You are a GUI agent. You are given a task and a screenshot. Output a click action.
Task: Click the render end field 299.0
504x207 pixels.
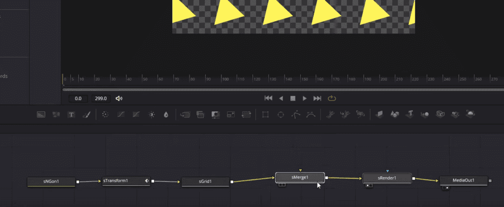coord(101,99)
